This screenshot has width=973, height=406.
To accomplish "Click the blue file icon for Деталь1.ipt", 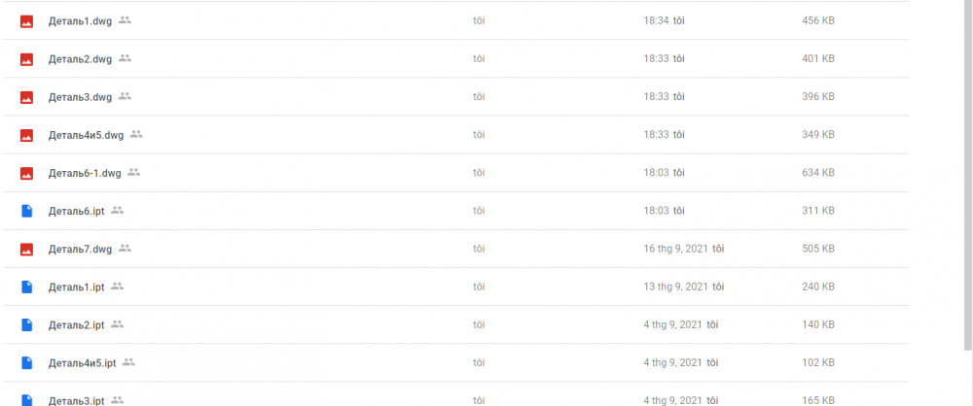I will tap(27, 287).
